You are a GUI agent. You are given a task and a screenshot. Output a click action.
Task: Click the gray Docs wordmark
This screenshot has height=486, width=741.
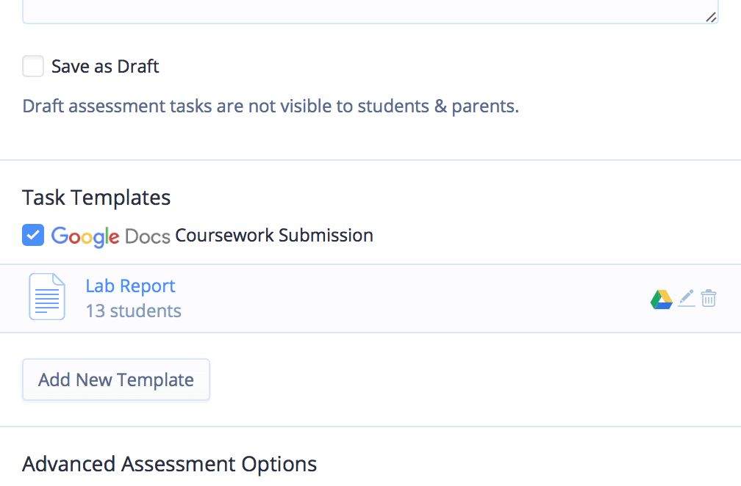point(148,236)
